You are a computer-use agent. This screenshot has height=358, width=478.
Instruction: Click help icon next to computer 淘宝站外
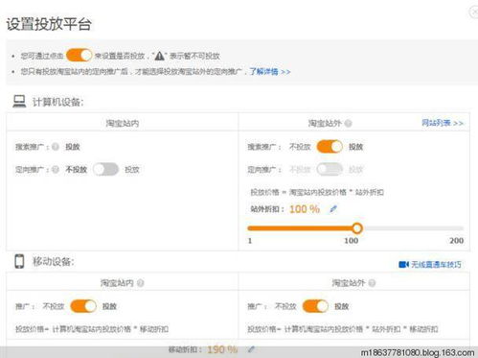(x=349, y=123)
